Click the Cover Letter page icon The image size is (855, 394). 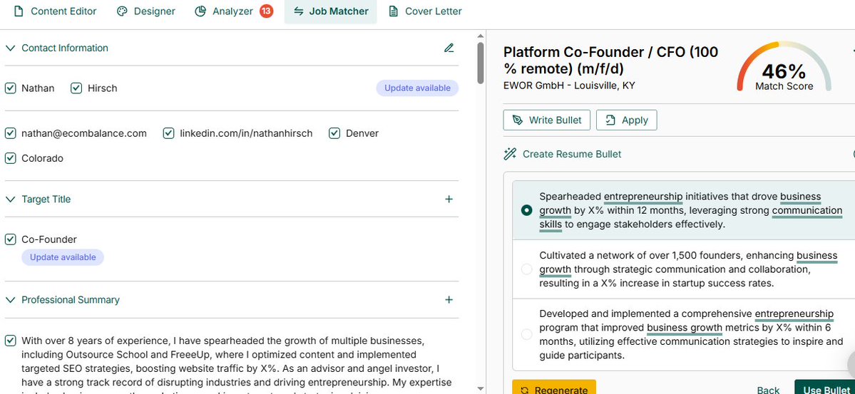pos(393,11)
